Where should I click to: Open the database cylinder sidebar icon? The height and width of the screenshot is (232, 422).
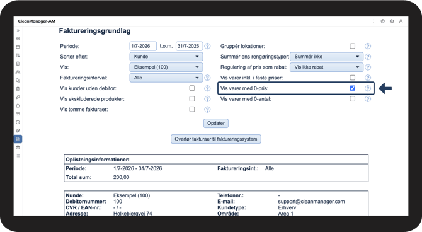(18, 148)
